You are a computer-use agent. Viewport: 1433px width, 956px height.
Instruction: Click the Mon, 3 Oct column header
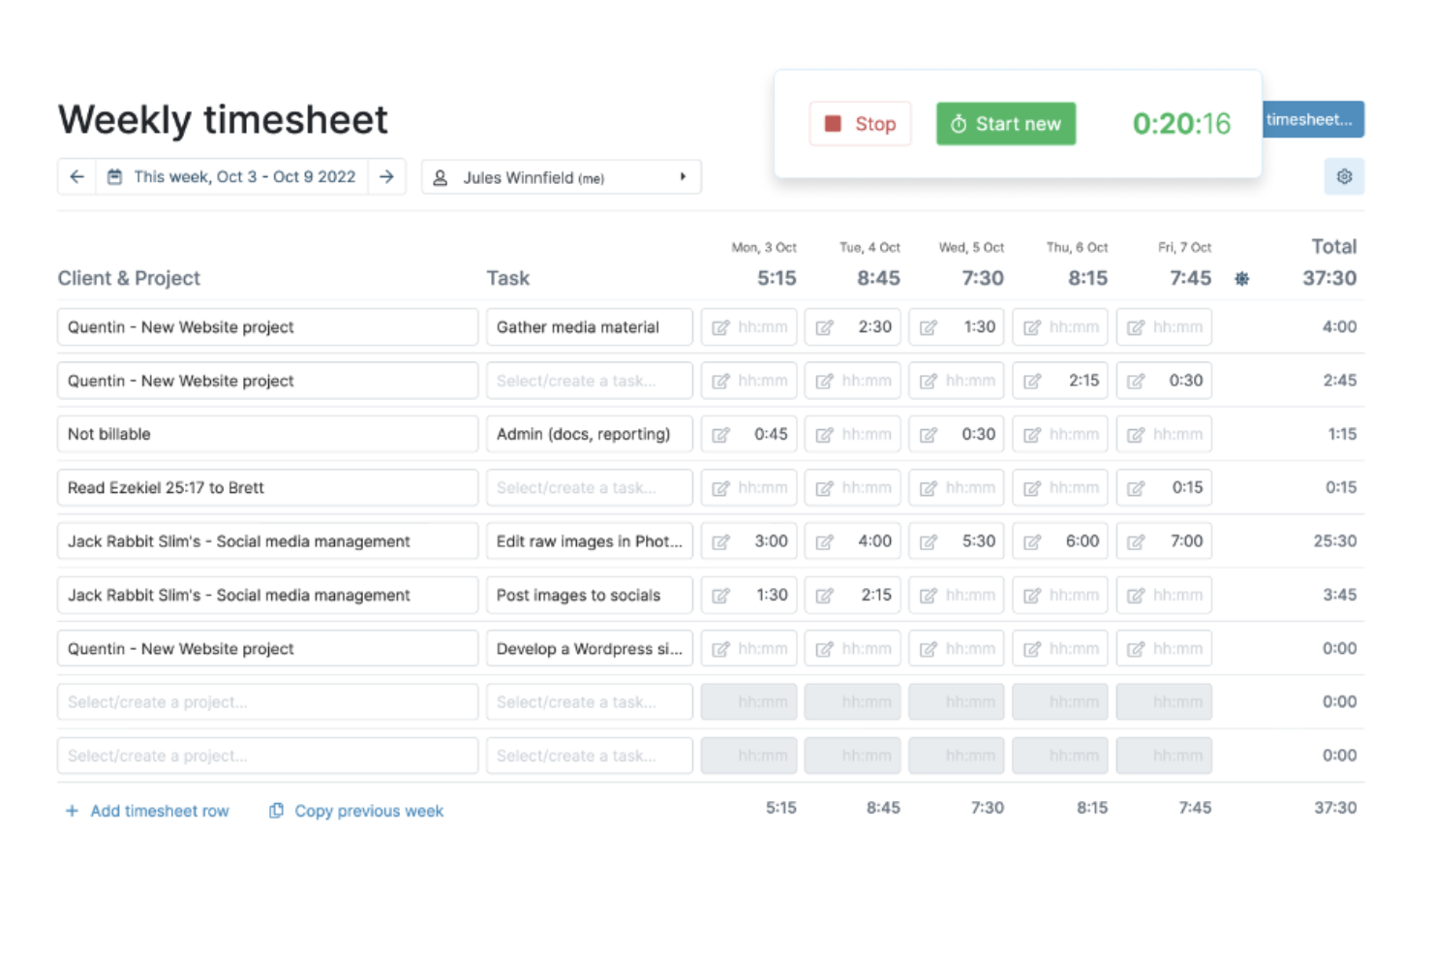(x=764, y=248)
